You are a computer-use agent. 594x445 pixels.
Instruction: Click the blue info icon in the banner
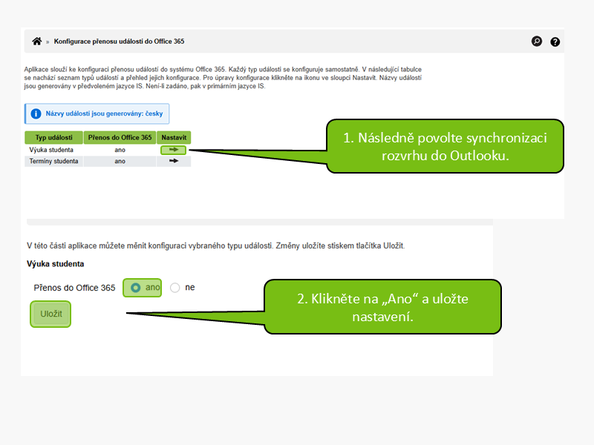pos(36,113)
